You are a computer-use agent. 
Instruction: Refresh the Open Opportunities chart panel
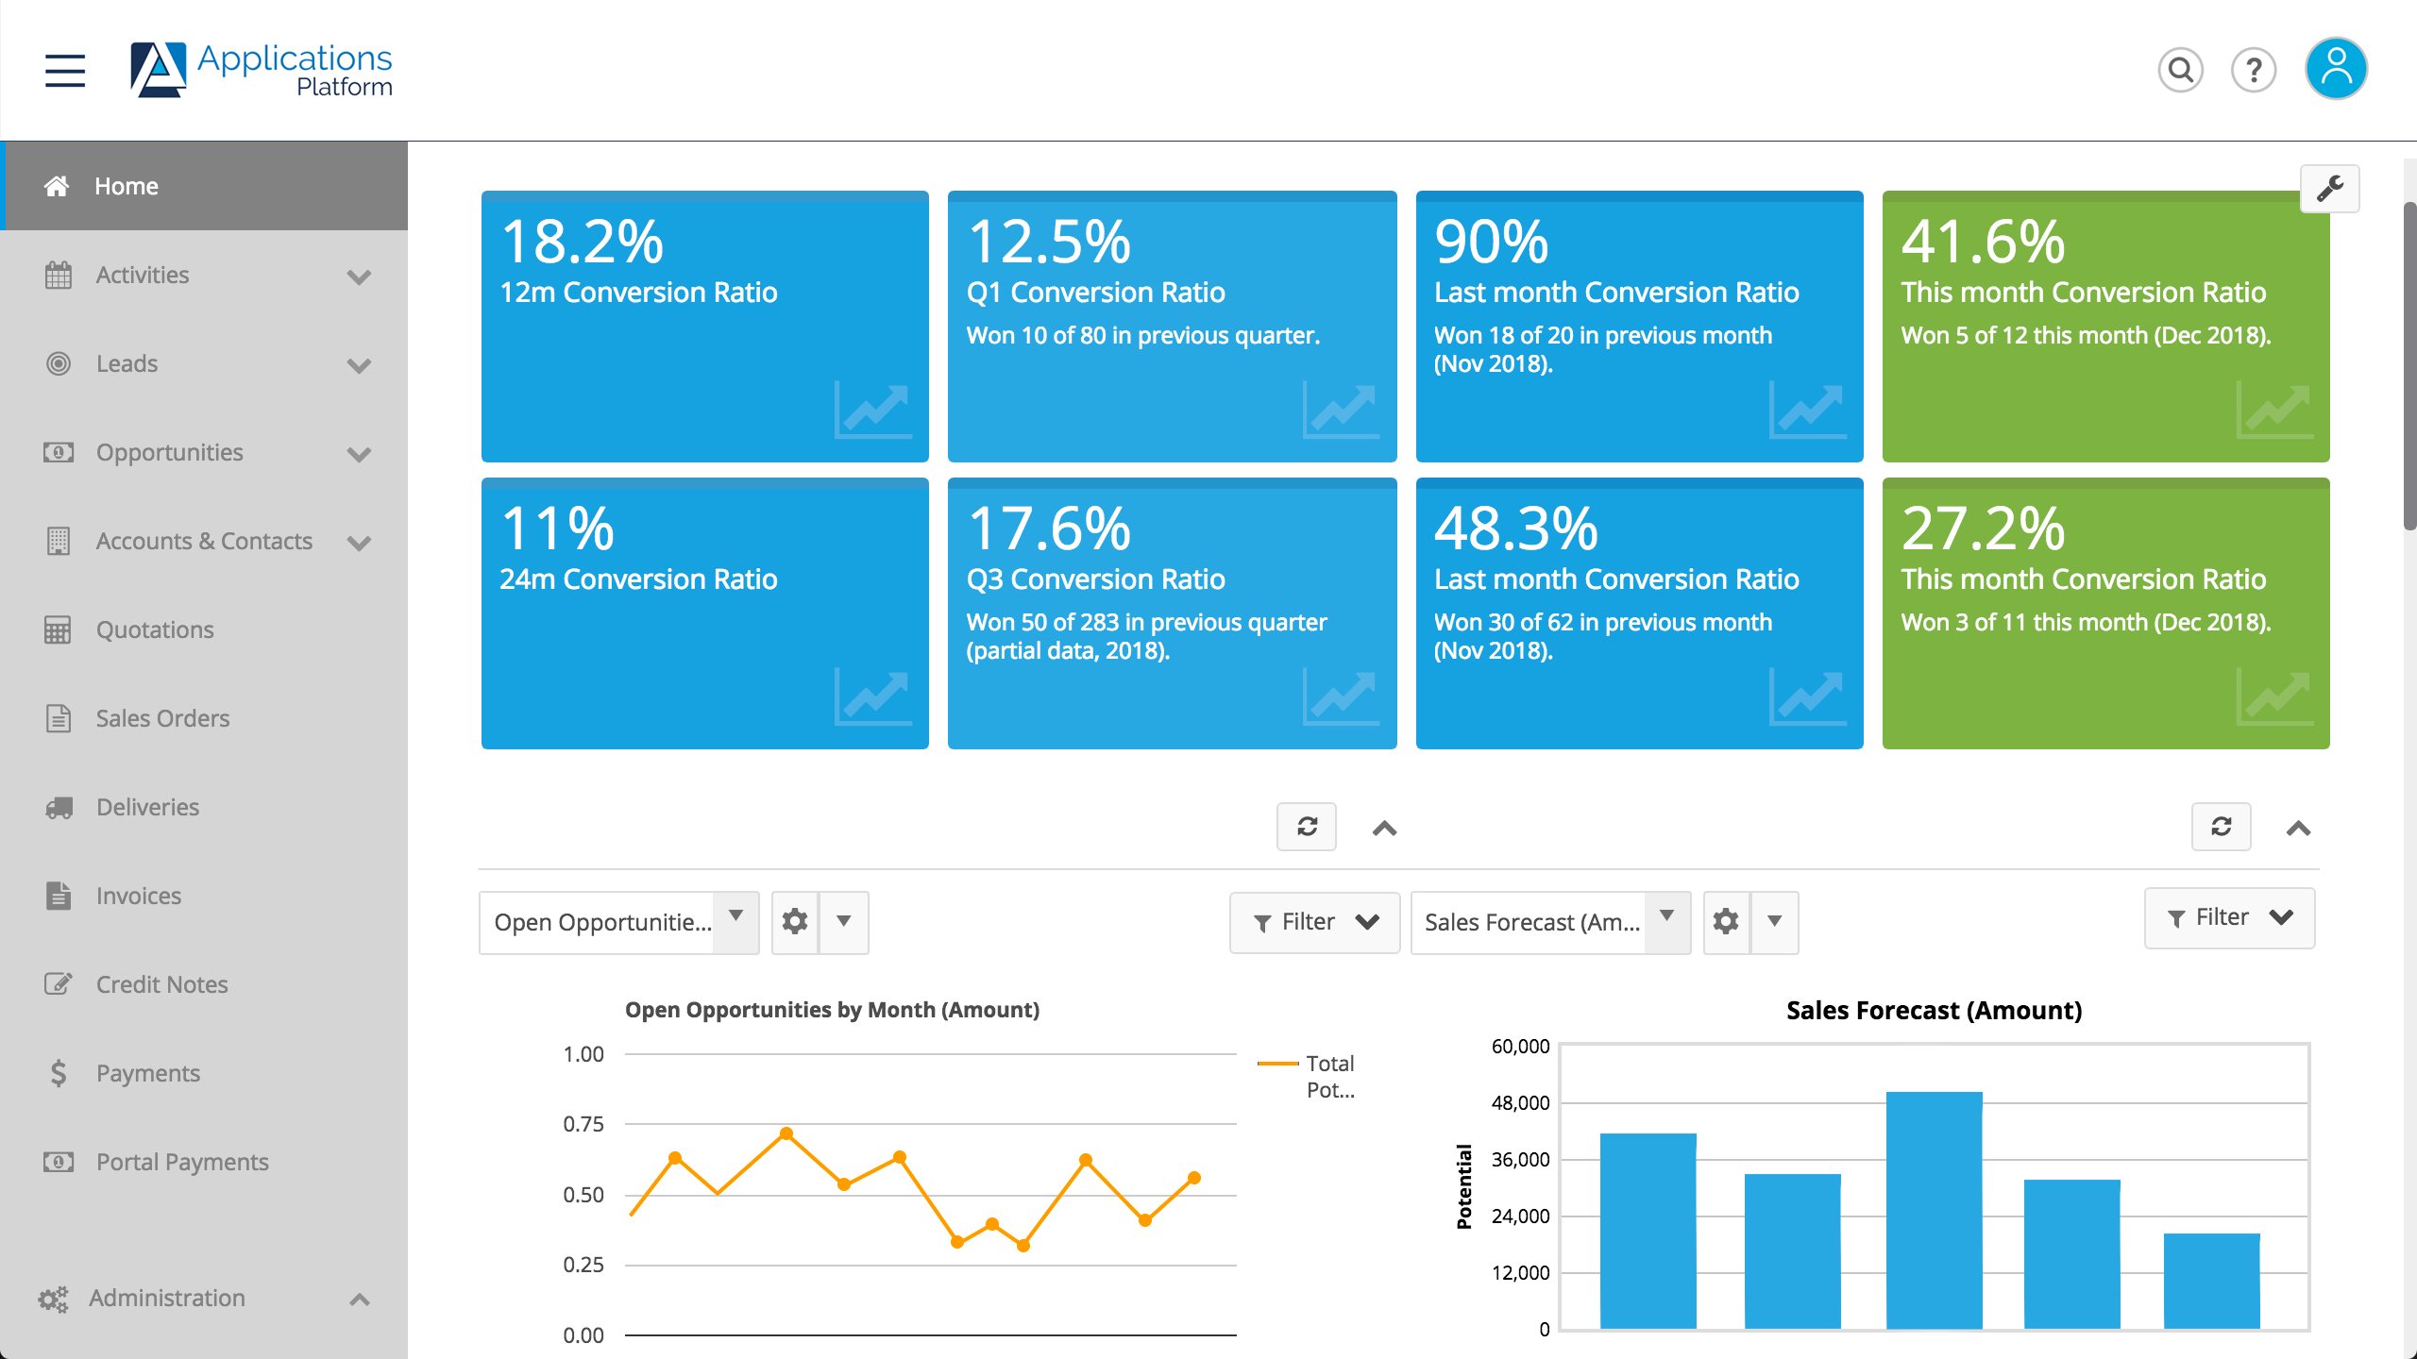[x=1307, y=827]
